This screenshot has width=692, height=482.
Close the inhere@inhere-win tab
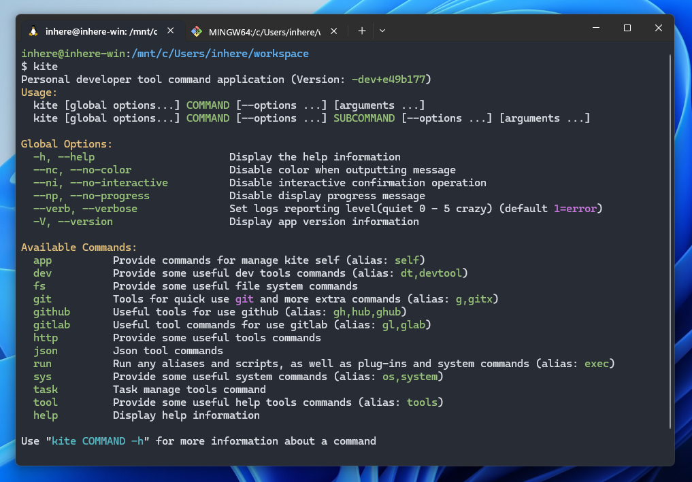[x=171, y=31]
